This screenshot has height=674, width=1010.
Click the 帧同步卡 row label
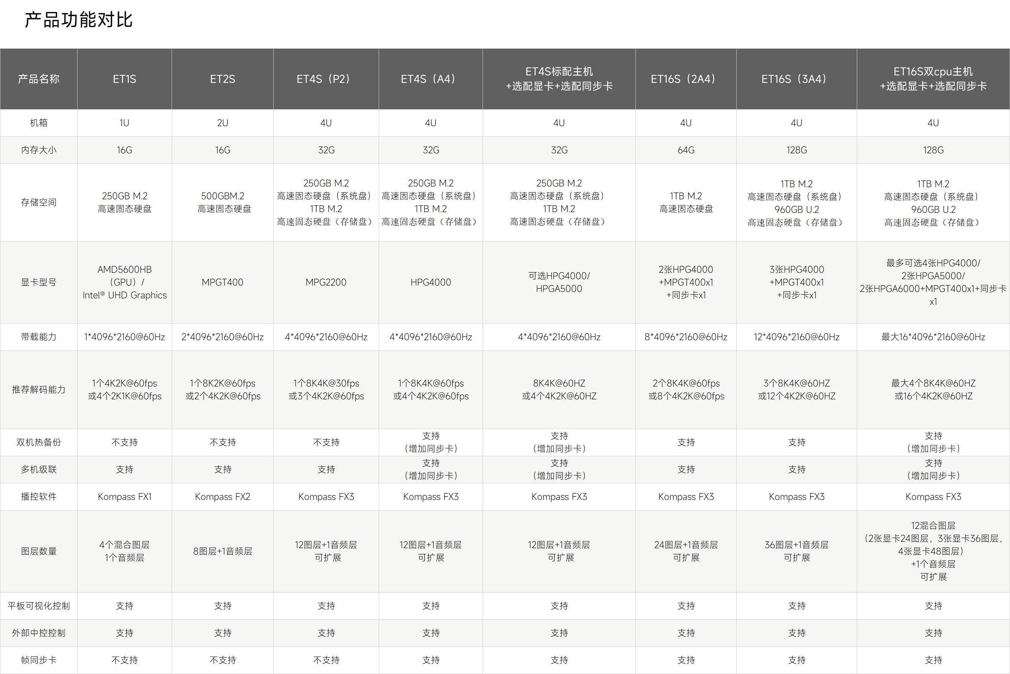click(39, 660)
